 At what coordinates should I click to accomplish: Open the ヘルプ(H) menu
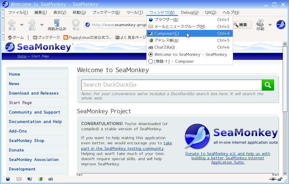point(231,12)
